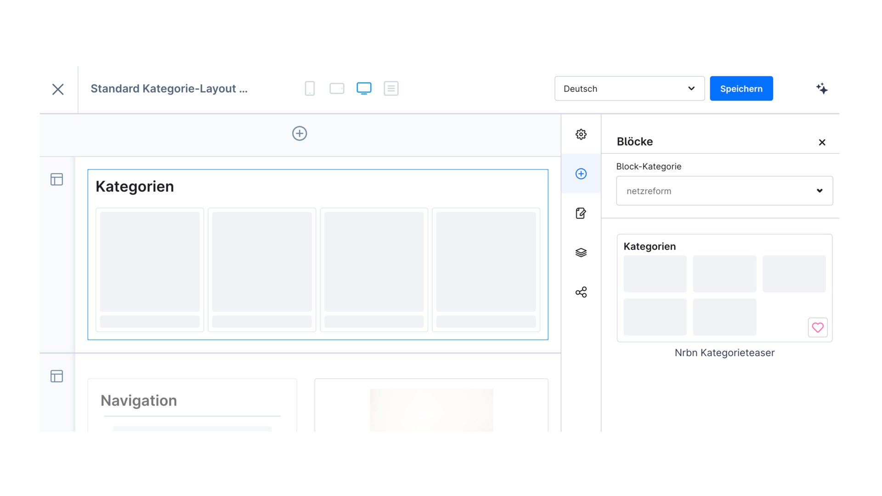Switch to mobile phone preview
882x496 pixels.
pos(310,88)
